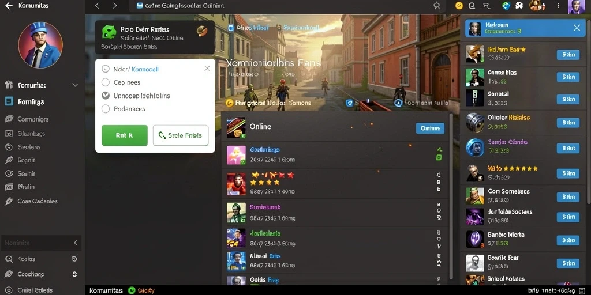Open the vertical three-dot menu in top bar
Viewport: 591px width, 295px height.
click(x=558, y=6)
